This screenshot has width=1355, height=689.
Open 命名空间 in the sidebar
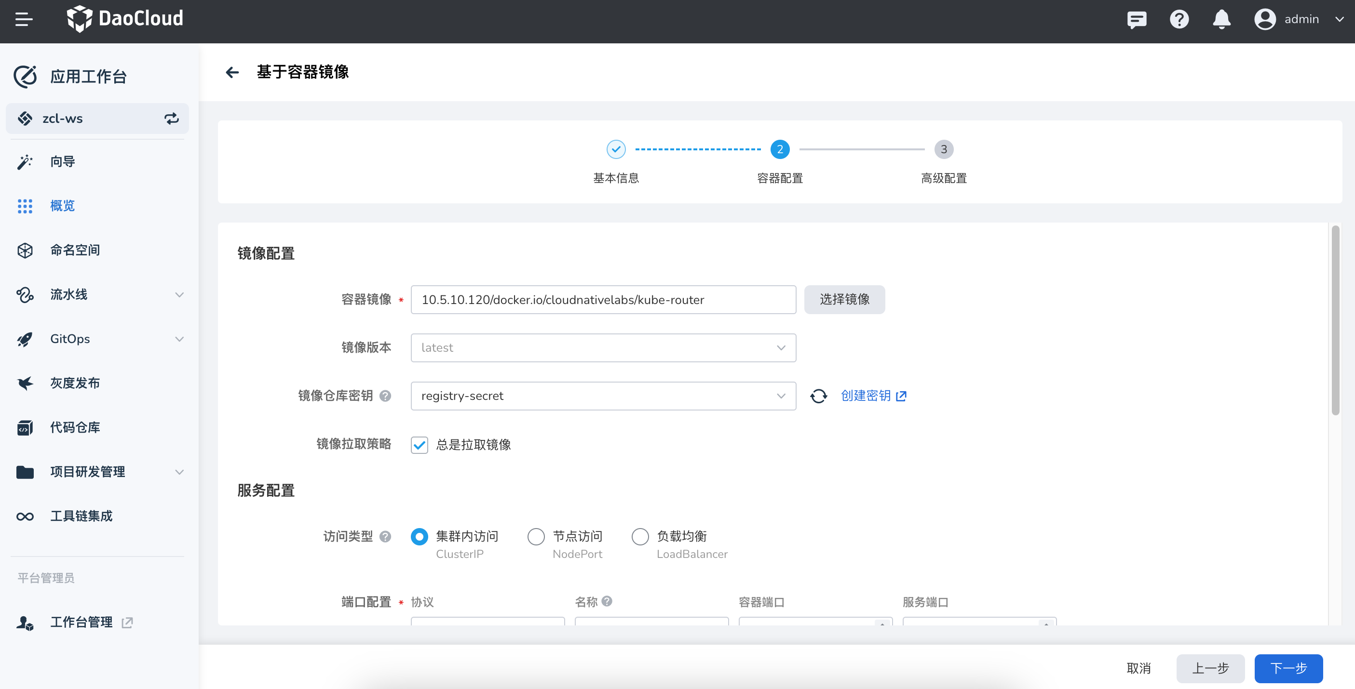(75, 250)
